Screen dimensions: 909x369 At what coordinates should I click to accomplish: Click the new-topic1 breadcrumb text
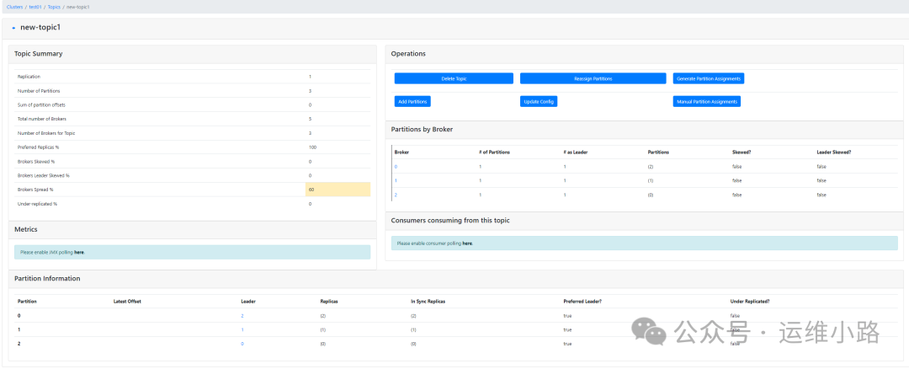77,7
